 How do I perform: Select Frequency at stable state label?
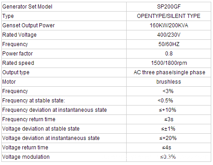coord(34,101)
